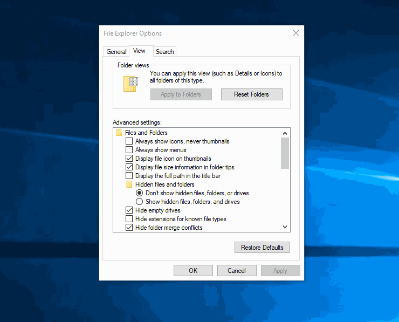Click the Apply button
This screenshot has width=399, height=322.
[x=280, y=271]
